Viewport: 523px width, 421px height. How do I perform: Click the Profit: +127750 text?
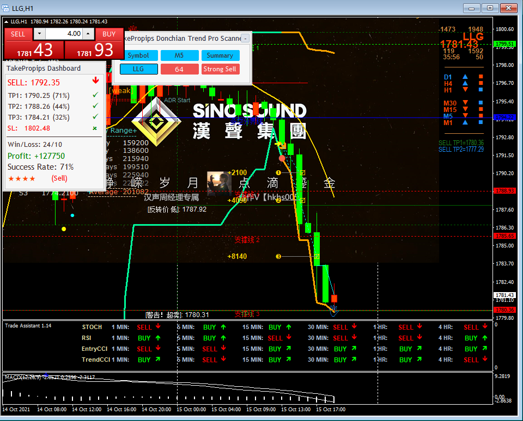37,156
